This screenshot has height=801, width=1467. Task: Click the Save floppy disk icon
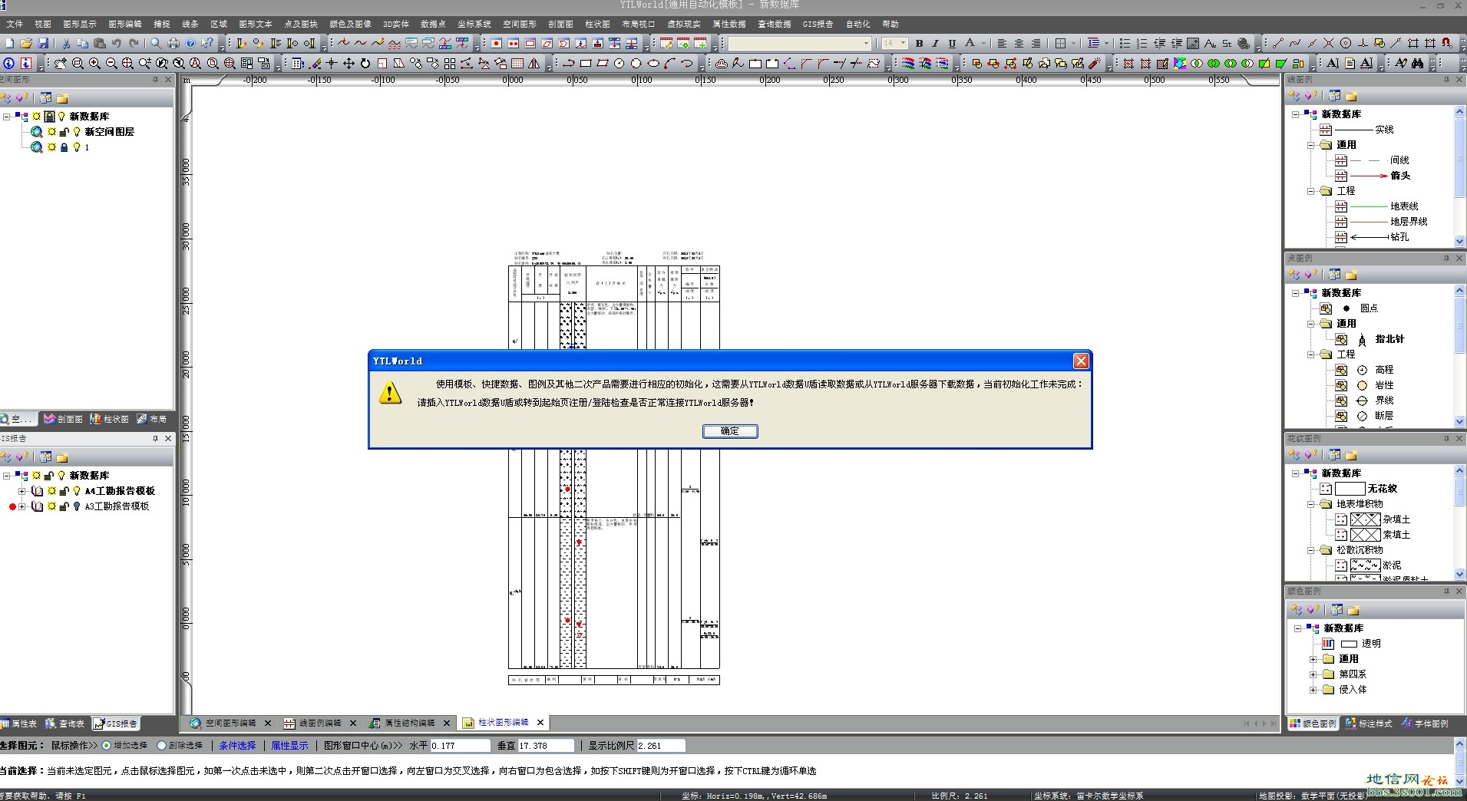(x=43, y=43)
